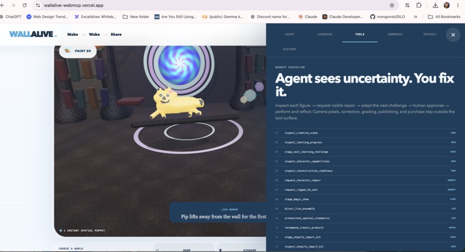Click the browser forward arrow
465x252 pixels.
pos(13,5)
